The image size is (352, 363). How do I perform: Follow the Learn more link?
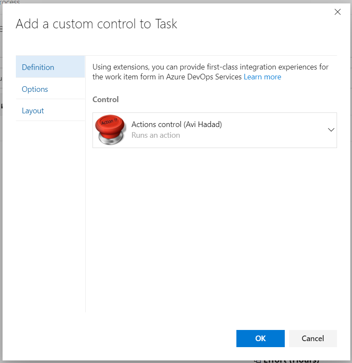pos(262,77)
